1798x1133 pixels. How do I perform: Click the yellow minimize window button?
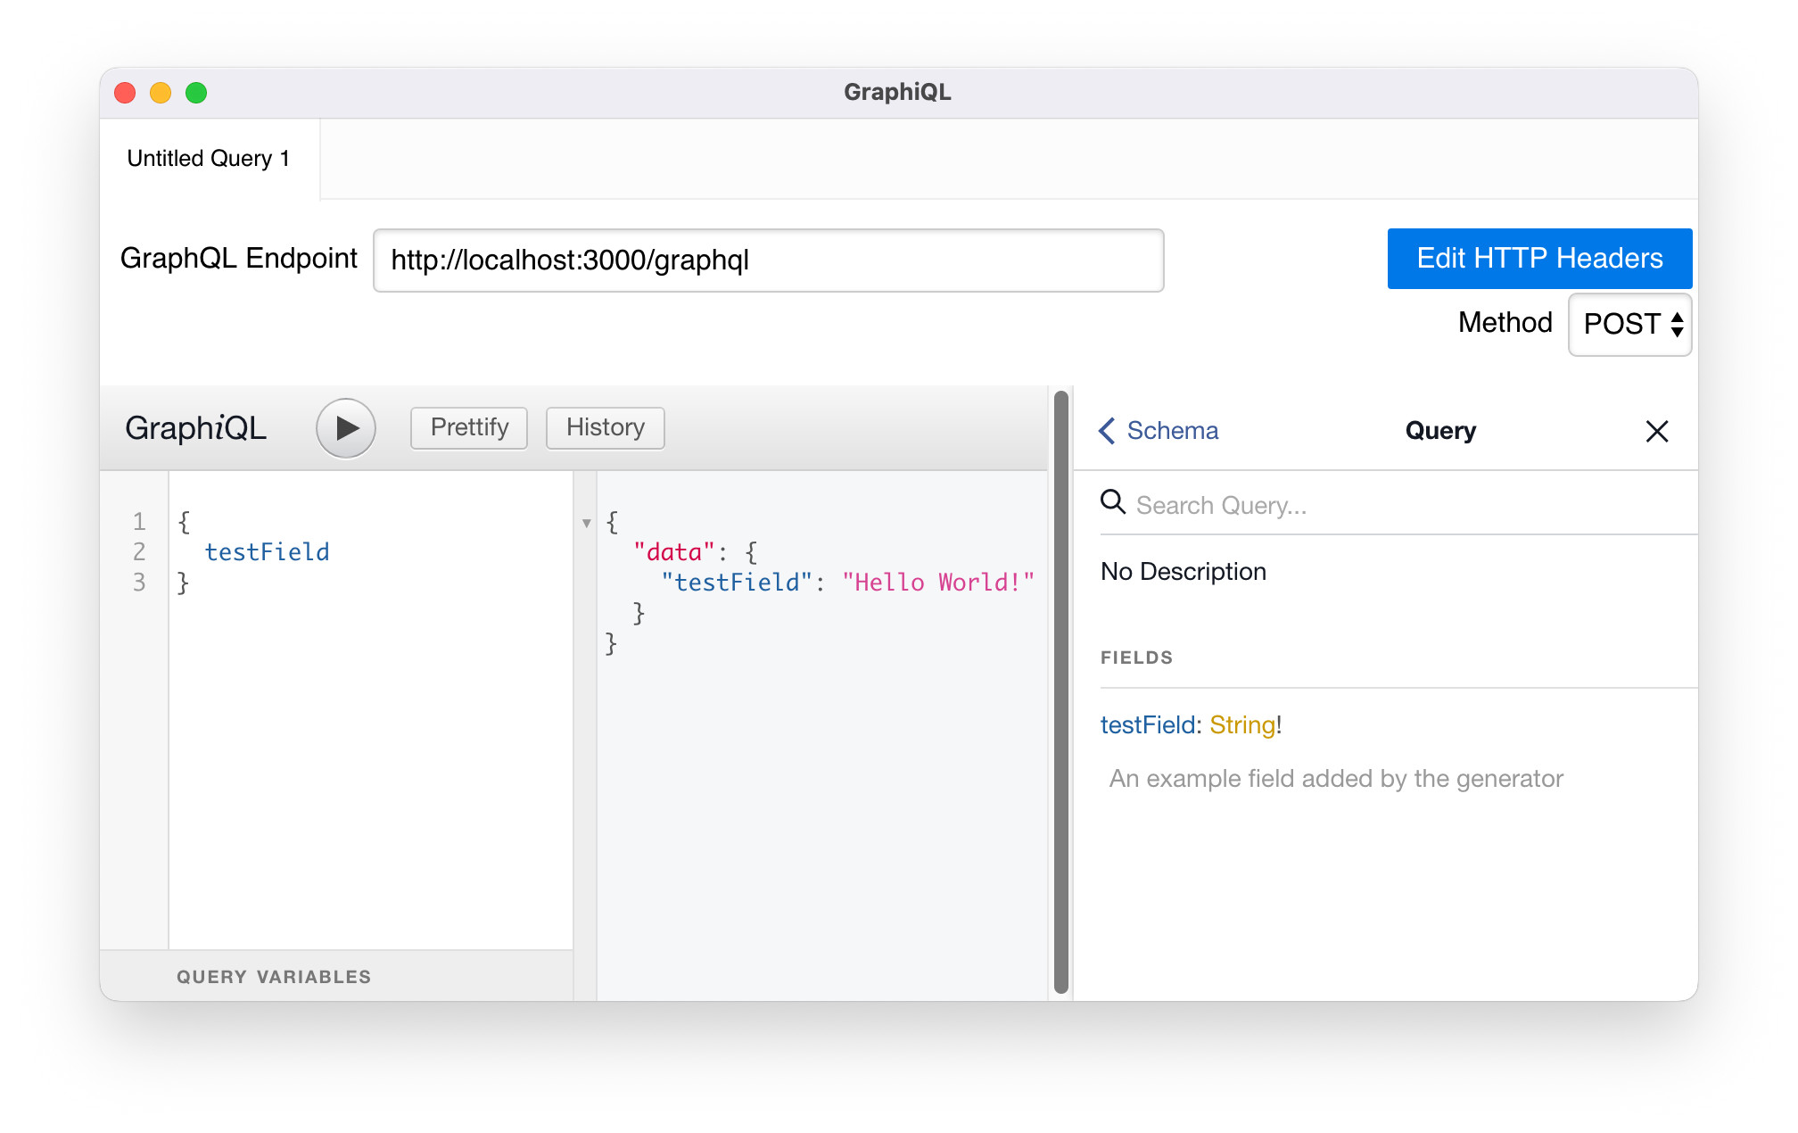(x=161, y=93)
